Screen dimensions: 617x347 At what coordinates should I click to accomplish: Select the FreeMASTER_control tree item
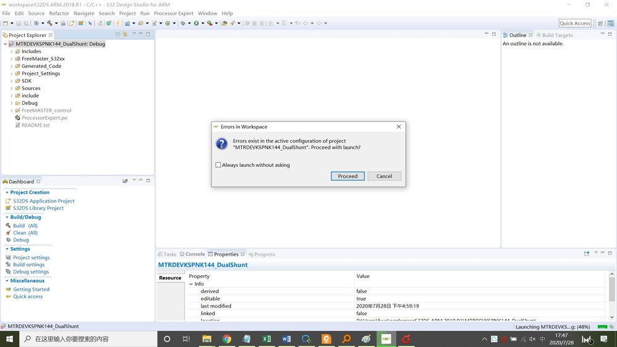tap(46, 111)
